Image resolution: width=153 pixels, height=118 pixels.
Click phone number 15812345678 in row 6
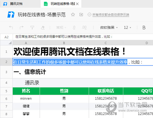coord(106,98)
